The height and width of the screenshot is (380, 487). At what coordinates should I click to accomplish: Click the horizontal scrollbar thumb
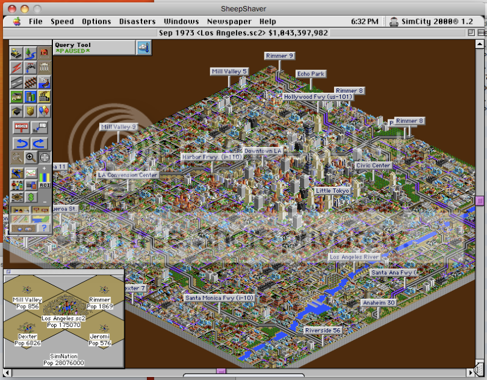coord(221,371)
